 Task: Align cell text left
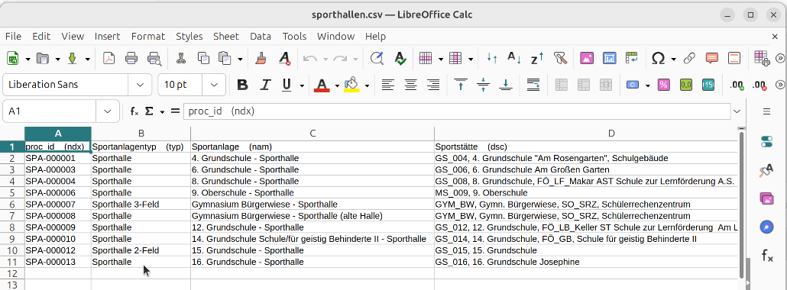(387, 85)
